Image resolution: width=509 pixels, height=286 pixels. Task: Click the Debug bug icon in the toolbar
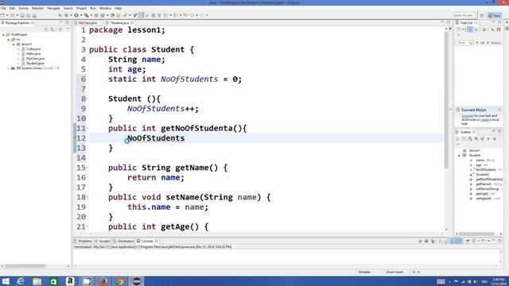pyautogui.click(x=66, y=15)
